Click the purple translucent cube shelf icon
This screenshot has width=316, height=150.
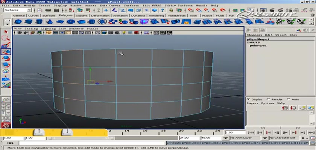pyautogui.click(x=144, y=21)
